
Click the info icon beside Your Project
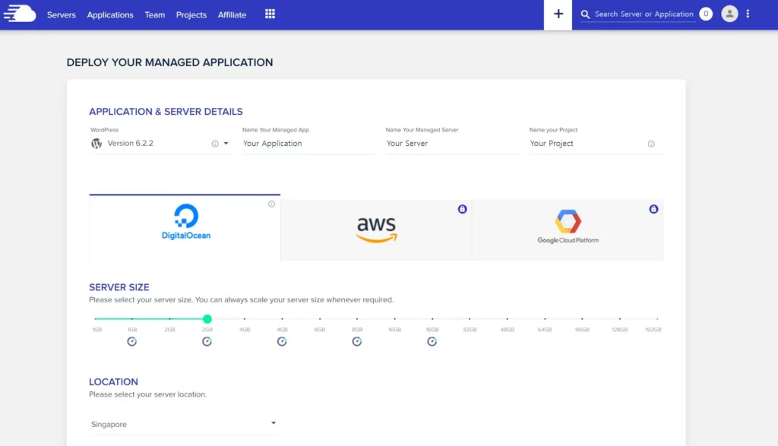[651, 144]
